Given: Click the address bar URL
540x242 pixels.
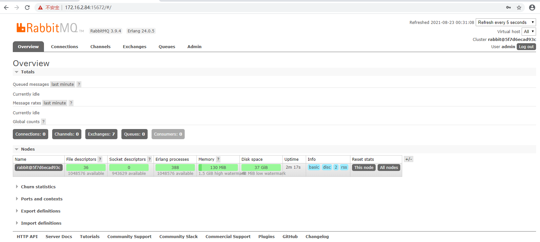Looking at the screenshot, I should tap(88, 8).
